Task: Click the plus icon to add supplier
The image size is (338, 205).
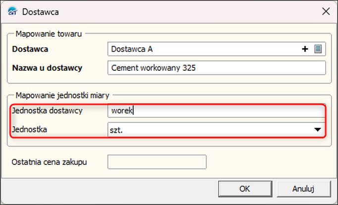Action: pyautogui.click(x=306, y=49)
